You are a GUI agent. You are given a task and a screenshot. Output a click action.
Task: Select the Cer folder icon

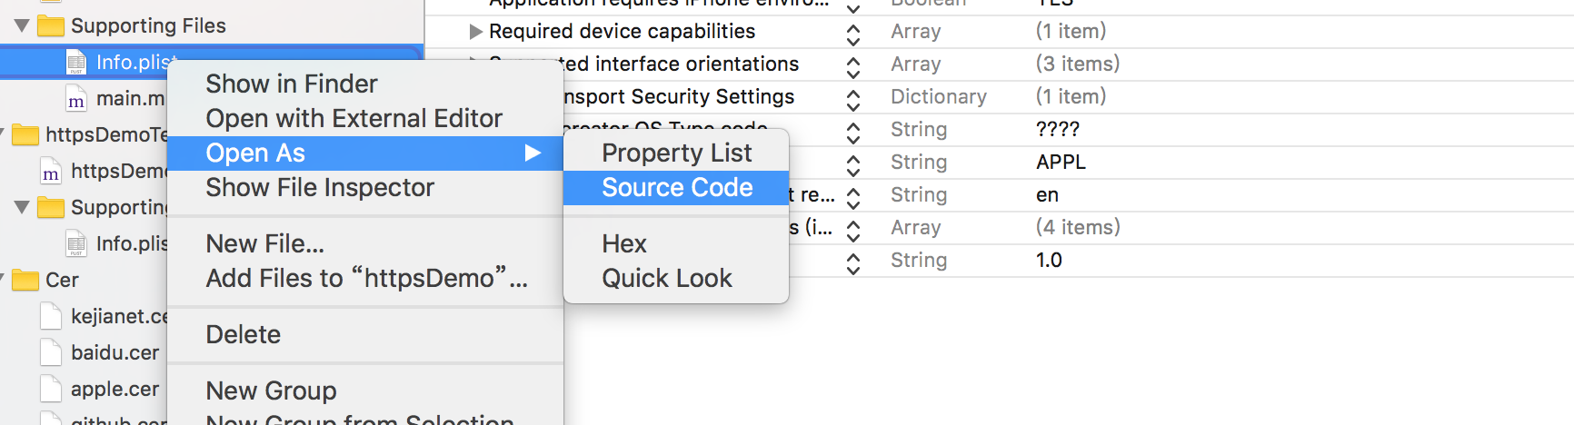point(25,280)
